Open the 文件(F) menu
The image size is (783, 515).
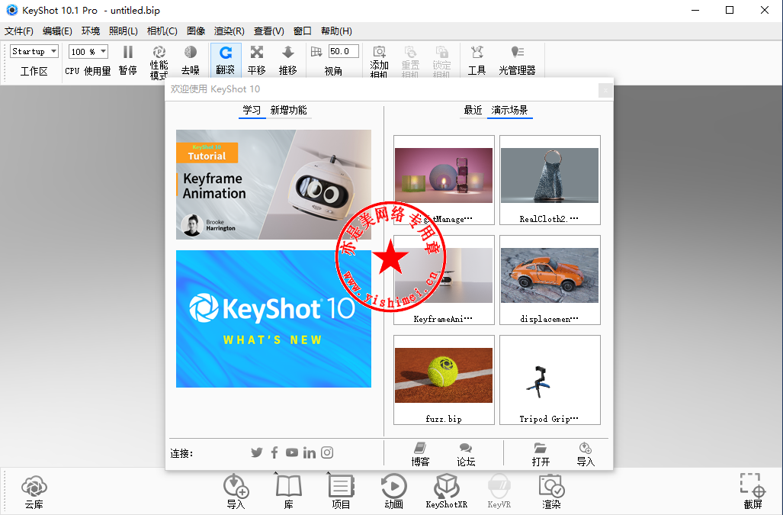click(x=19, y=31)
